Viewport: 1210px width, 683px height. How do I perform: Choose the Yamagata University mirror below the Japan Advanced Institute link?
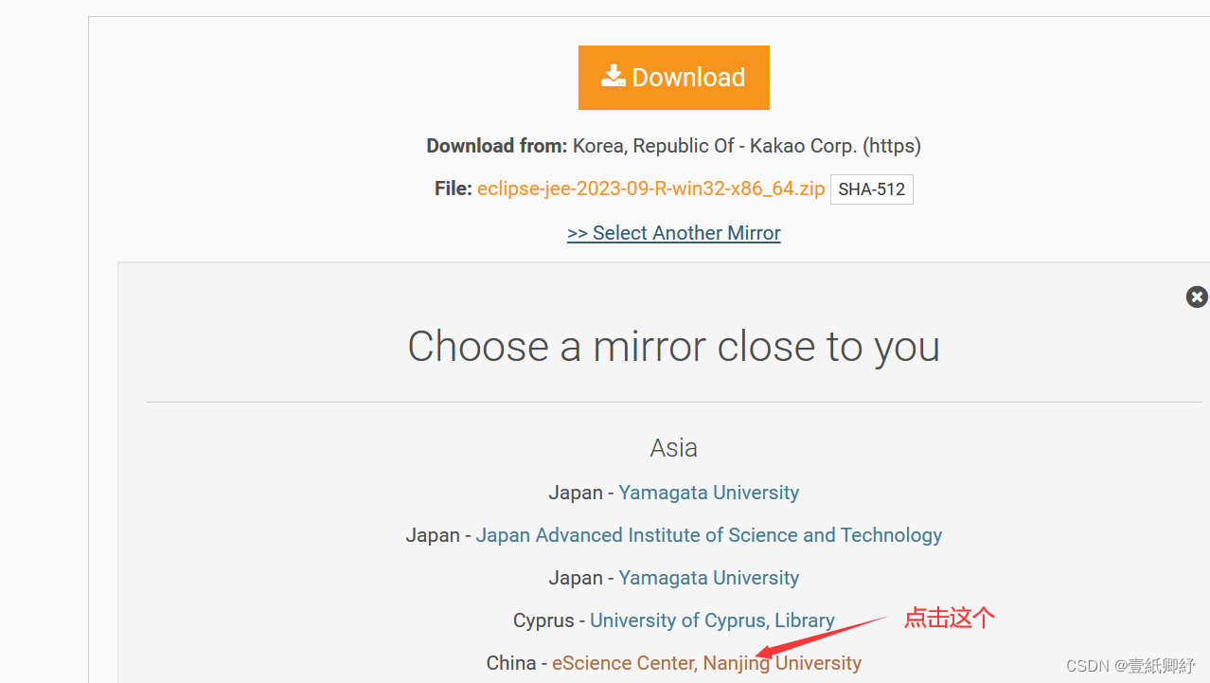[708, 578]
